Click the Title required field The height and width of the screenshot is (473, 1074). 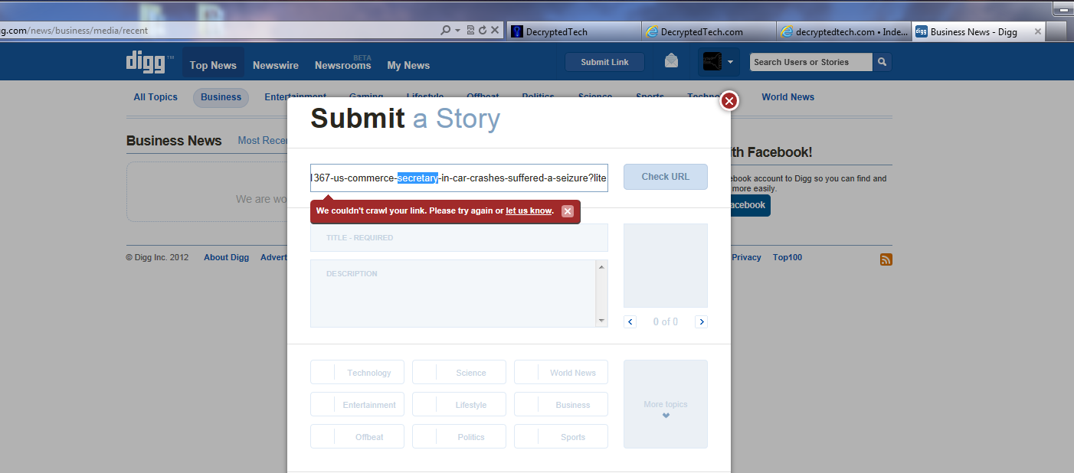click(459, 237)
